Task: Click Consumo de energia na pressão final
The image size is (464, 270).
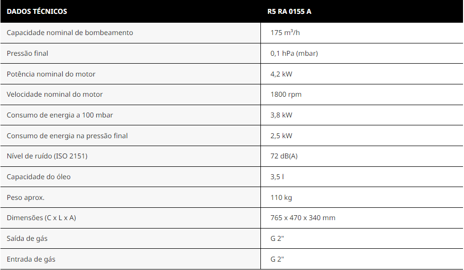Action: tap(67, 136)
